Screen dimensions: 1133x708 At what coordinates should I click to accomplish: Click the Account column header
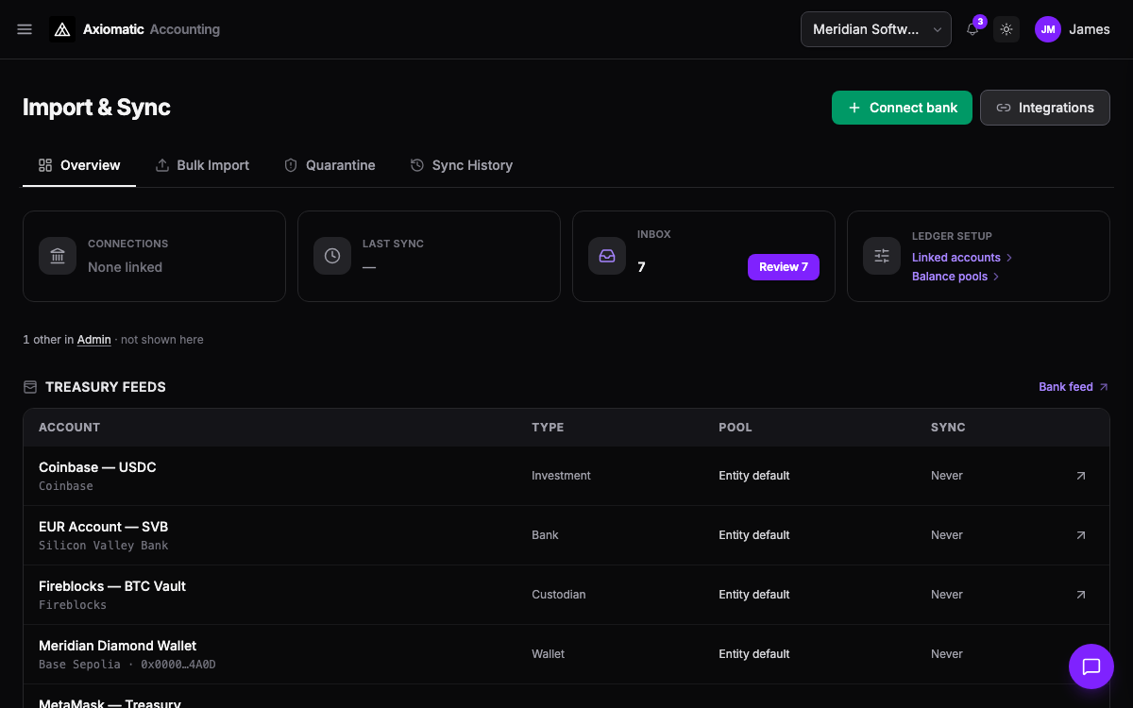pyautogui.click(x=69, y=428)
